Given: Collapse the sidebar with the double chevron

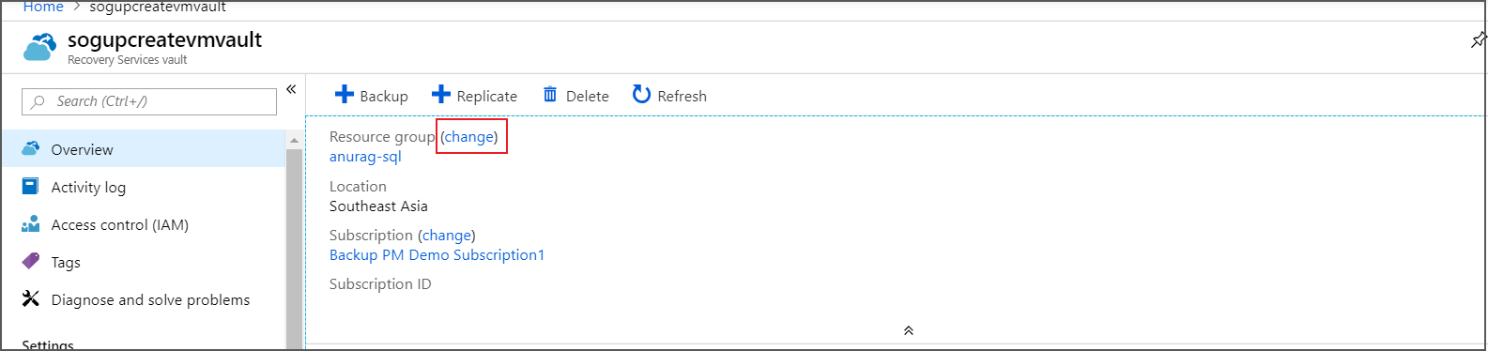Looking at the screenshot, I should [291, 89].
